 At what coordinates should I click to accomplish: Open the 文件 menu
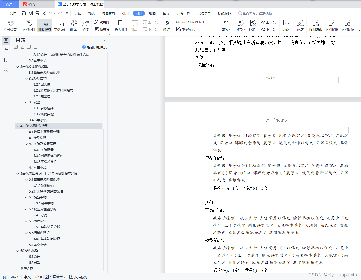coord(10,13)
